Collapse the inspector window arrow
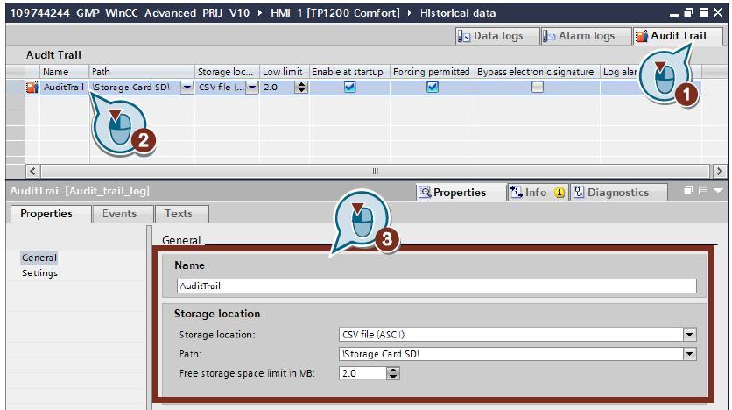The width and height of the screenshot is (732, 410). (x=718, y=190)
